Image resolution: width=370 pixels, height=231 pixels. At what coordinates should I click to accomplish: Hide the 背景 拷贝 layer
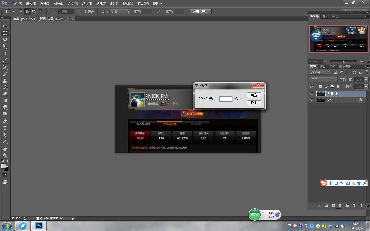click(312, 94)
